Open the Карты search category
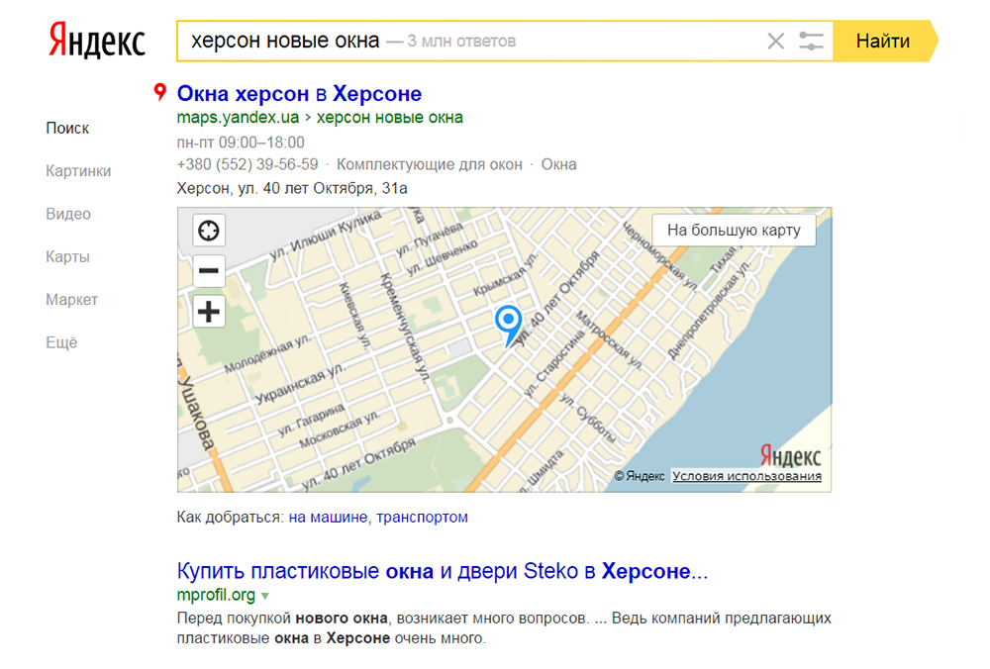The width and height of the screenshot is (990, 669). point(67,257)
